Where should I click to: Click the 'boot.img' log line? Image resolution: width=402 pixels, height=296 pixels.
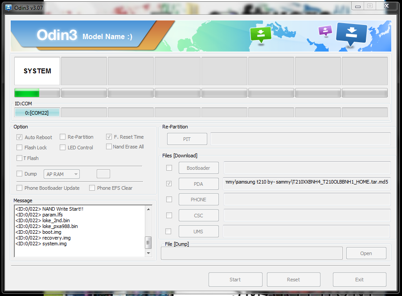(38, 232)
